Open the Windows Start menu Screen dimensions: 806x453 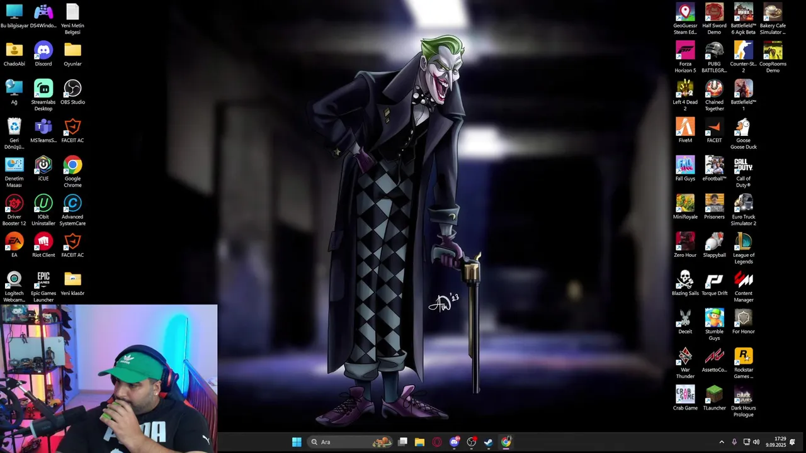[x=297, y=442]
